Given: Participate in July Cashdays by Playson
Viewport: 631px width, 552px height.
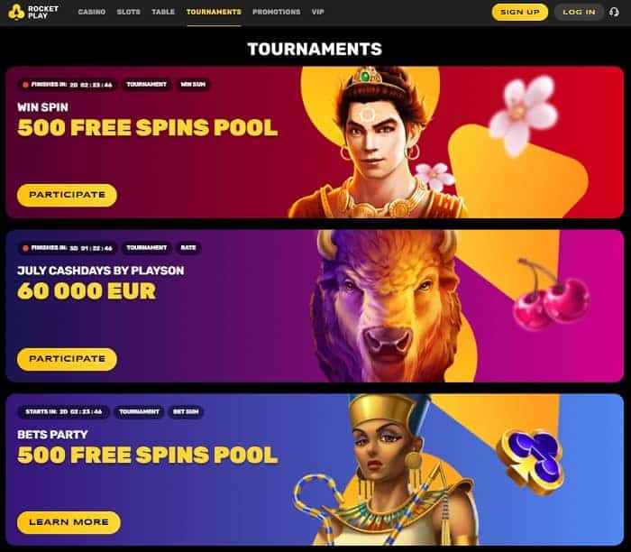Looking at the screenshot, I should pyautogui.click(x=68, y=359).
